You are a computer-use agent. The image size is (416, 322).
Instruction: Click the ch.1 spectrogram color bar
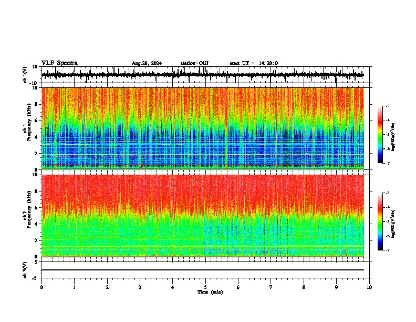coord(380,135)
